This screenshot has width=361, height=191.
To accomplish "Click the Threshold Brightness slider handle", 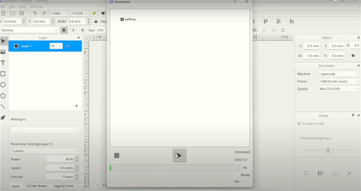I will (328, 150).
